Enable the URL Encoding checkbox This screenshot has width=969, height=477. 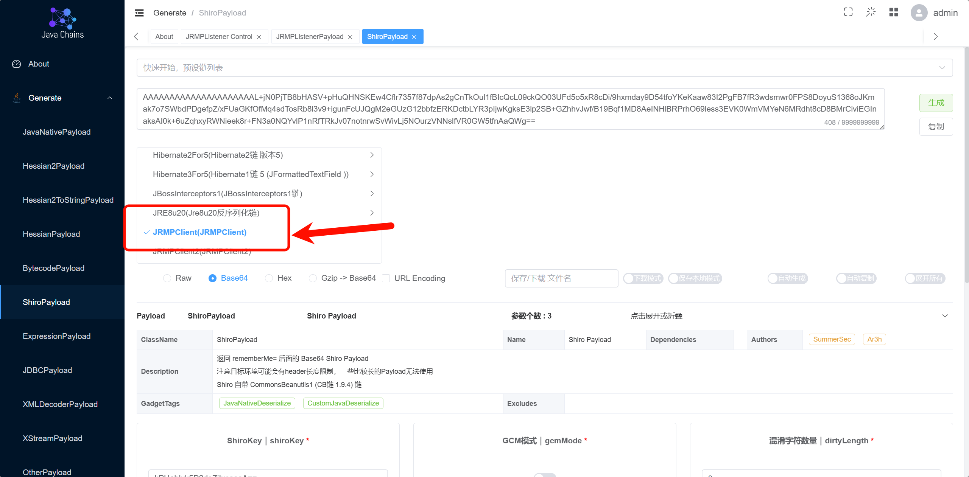tap(386, 278)
